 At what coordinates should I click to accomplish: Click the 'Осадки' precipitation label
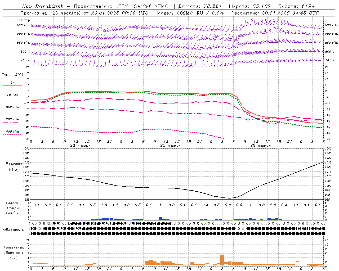(x=14, y=208)
